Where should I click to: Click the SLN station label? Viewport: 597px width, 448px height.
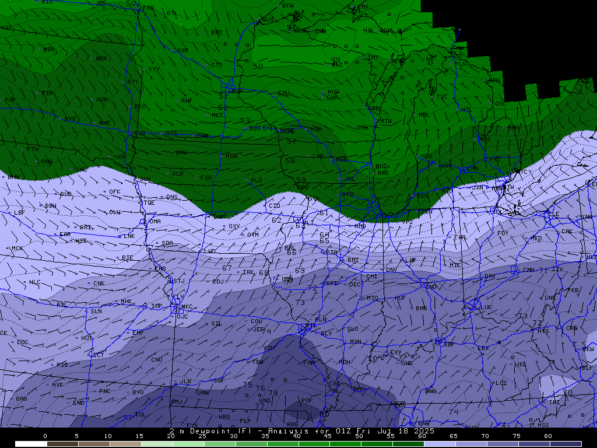96,311
